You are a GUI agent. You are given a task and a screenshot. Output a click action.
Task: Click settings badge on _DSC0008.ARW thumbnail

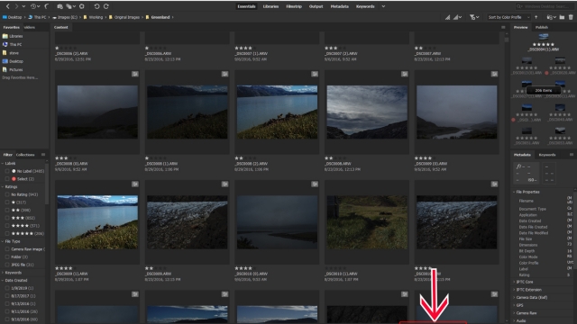(405, 74)
